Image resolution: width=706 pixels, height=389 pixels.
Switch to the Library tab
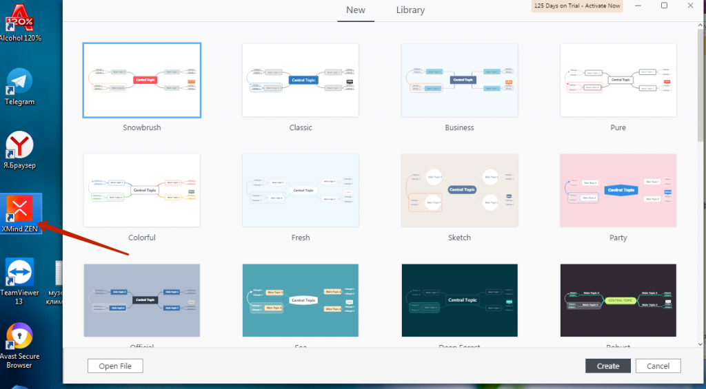[x=410, y=10]
